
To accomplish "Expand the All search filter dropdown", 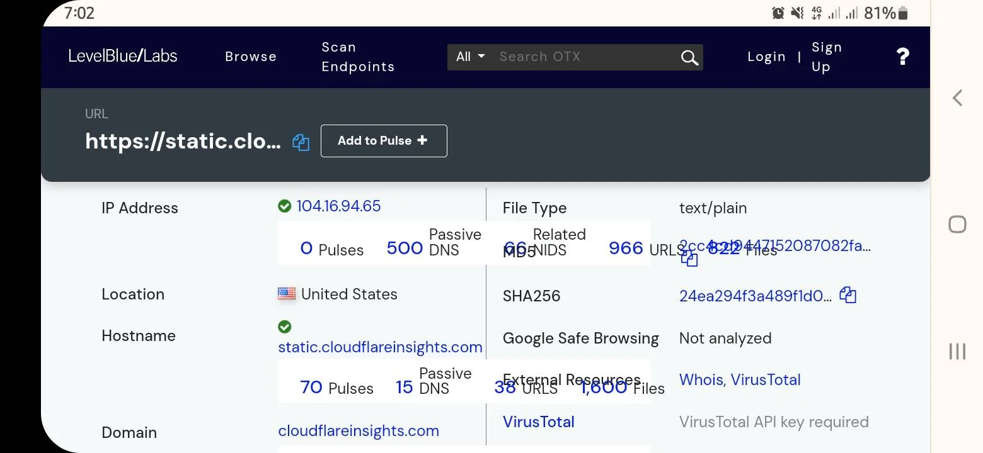I will coord(471,57).
